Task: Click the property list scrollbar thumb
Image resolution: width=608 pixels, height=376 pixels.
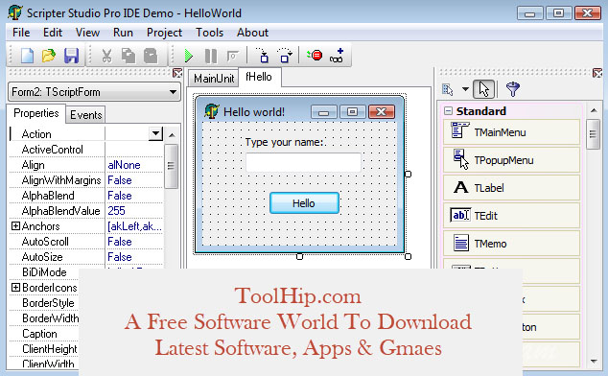Action: (171, 166)
